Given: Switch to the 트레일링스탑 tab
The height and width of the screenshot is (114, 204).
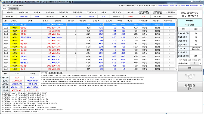Looking at the screenshot, I should (x=13, y=9).
